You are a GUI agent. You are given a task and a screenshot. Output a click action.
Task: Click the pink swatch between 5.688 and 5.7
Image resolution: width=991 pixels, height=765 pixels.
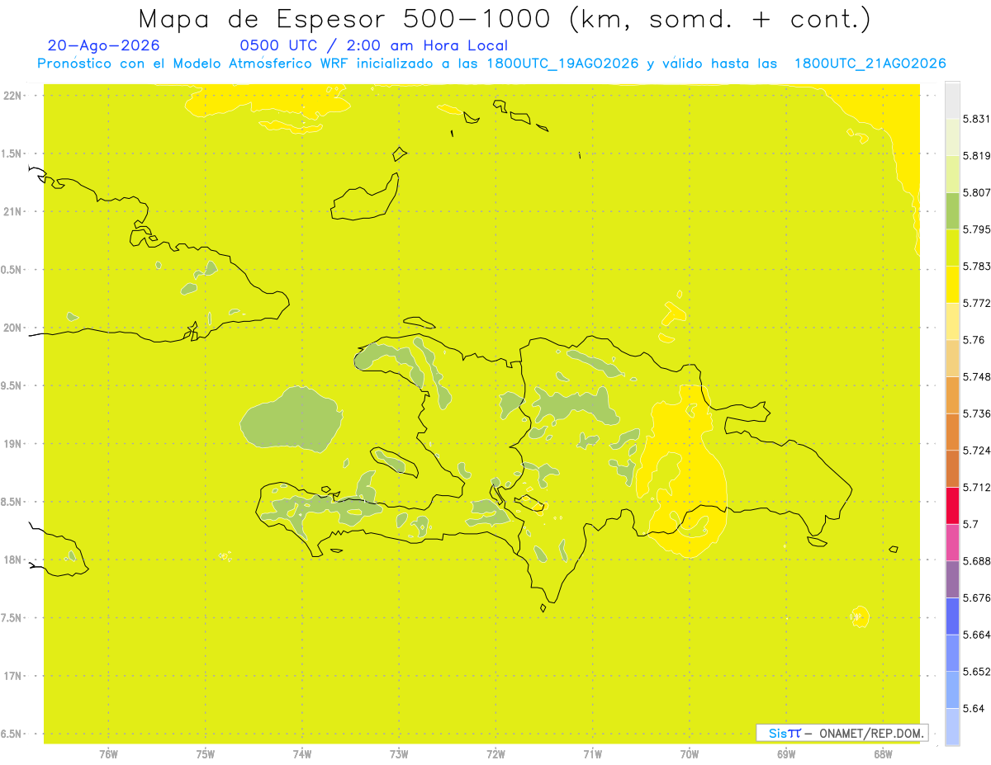coord(952,543)
